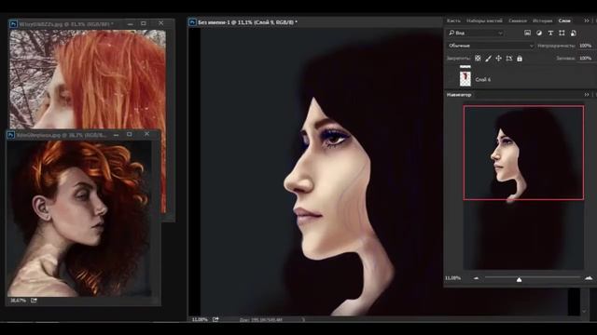Click the main document title tab

pyautogui.click(x=247, y=22)
